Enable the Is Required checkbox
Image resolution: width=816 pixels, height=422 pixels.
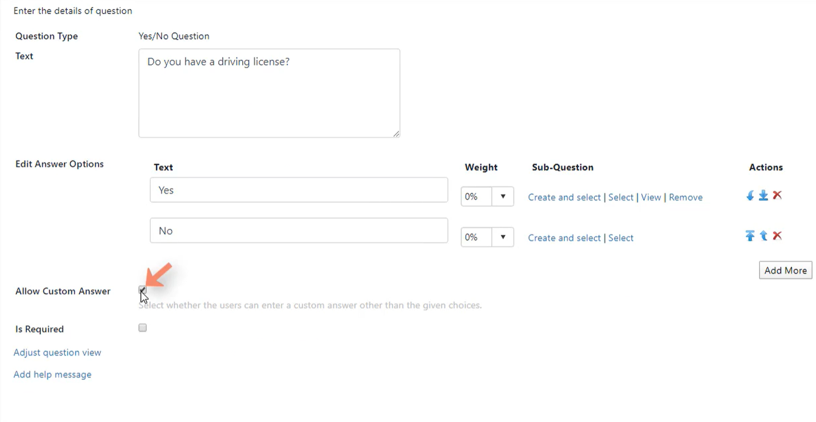142,328
